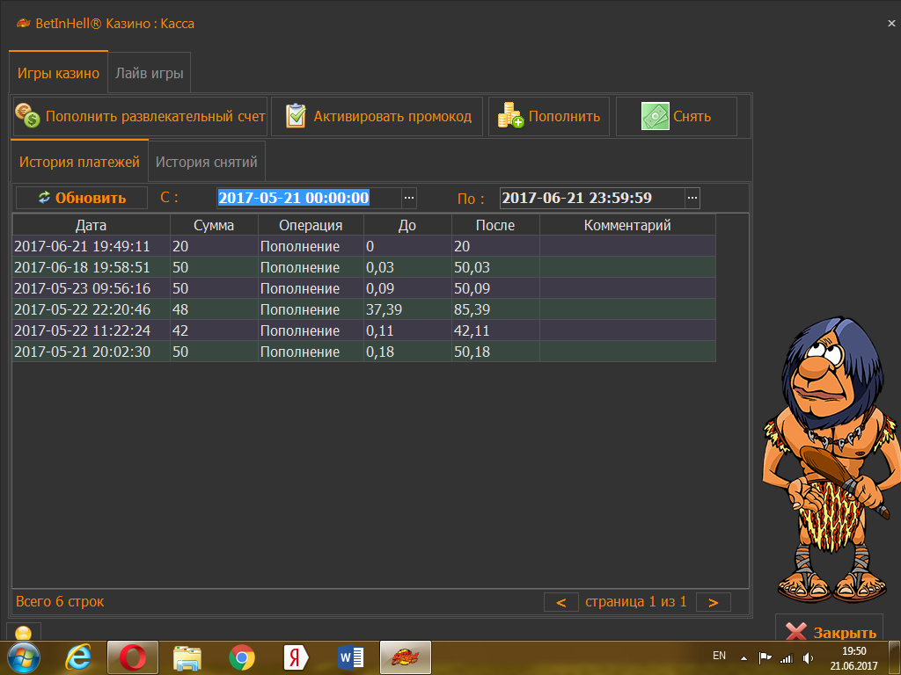This screenshot has width=901, height=675.
Task: Click the Пополнить deposit button
Action: 549,116
